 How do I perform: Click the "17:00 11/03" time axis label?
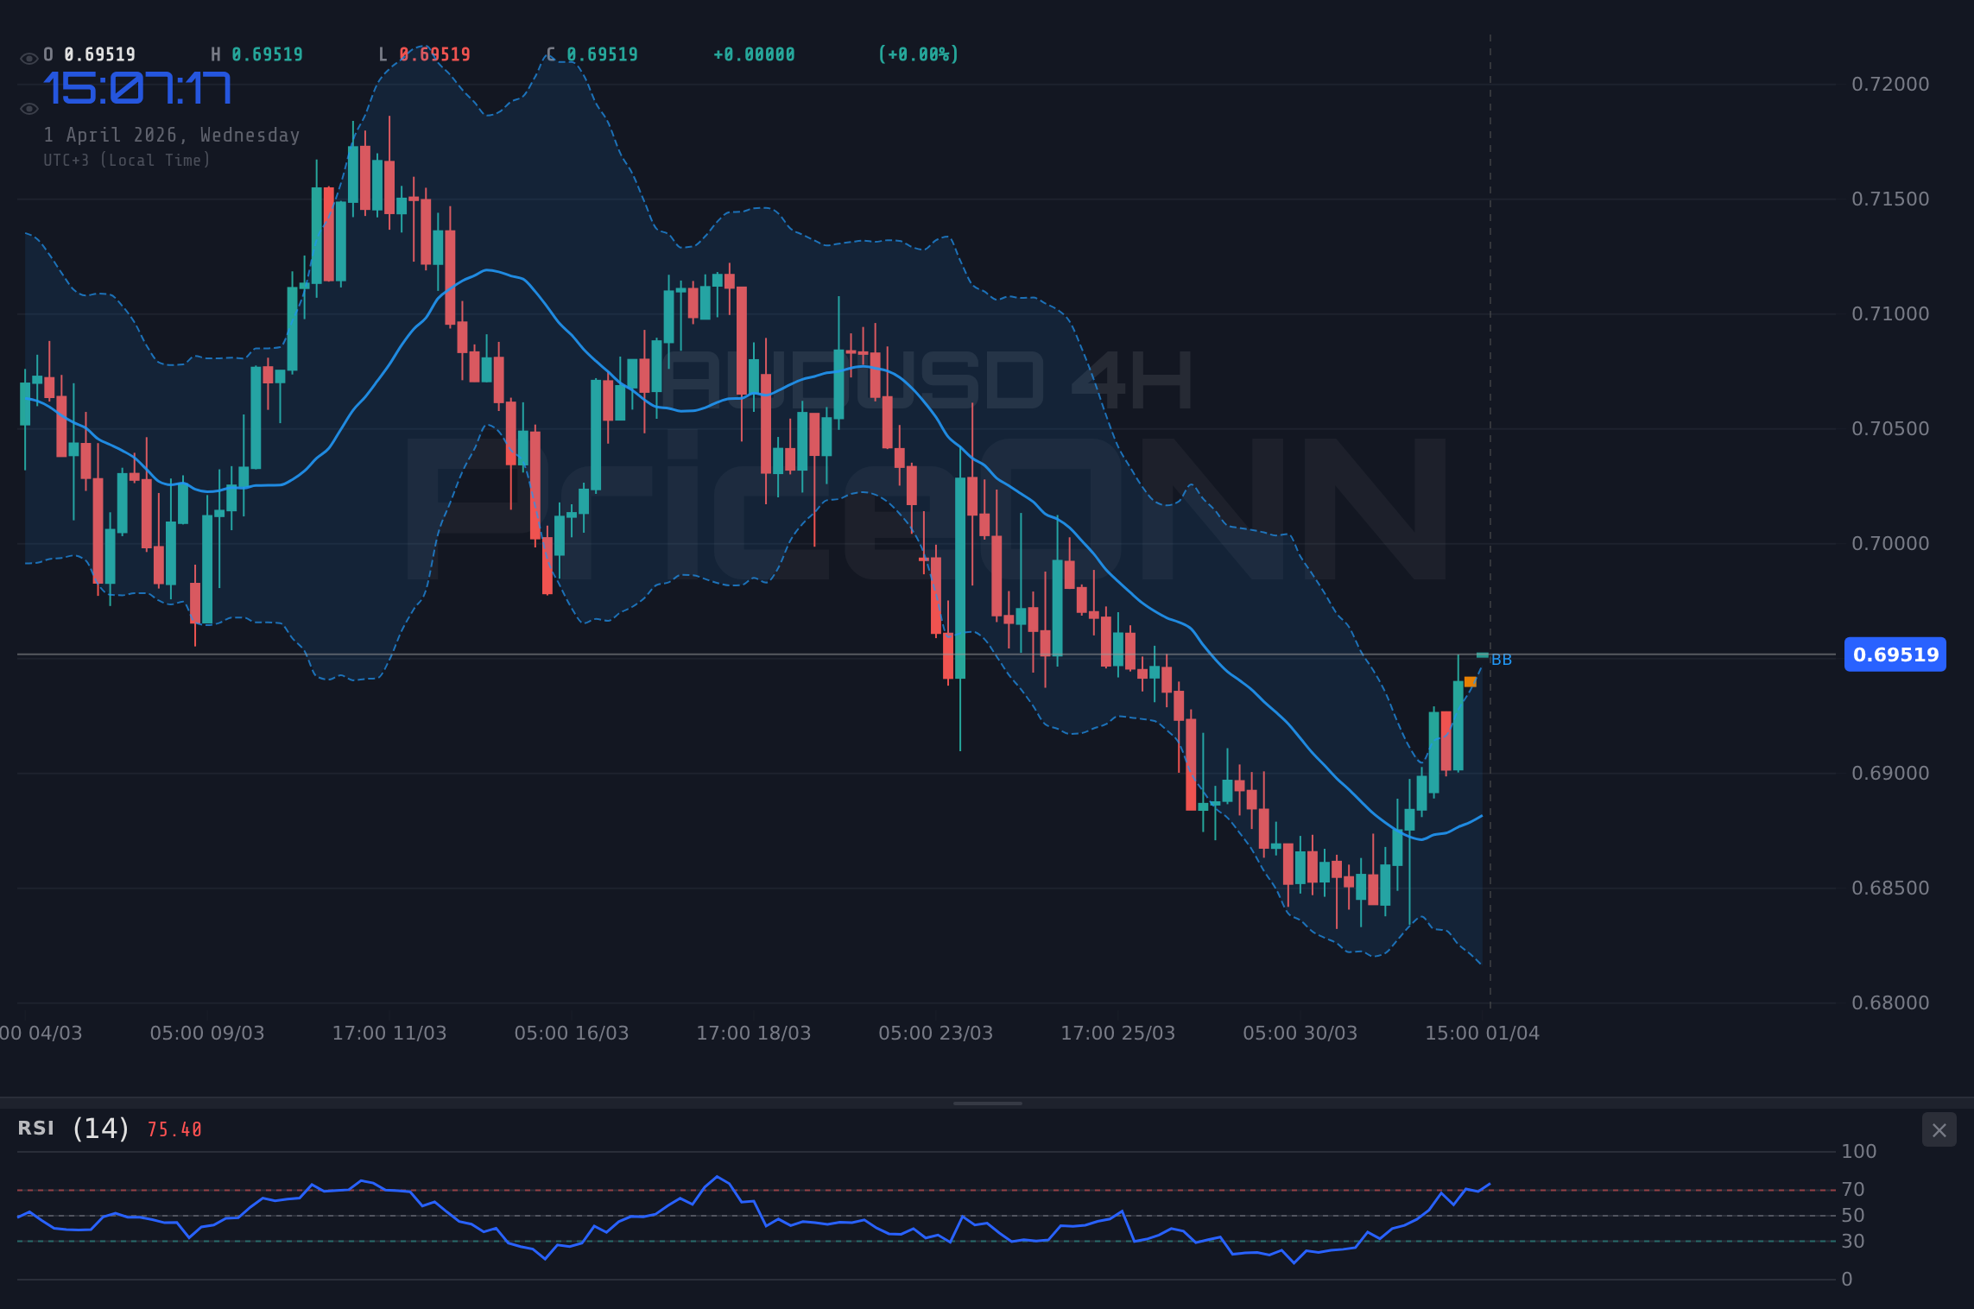389,1034
